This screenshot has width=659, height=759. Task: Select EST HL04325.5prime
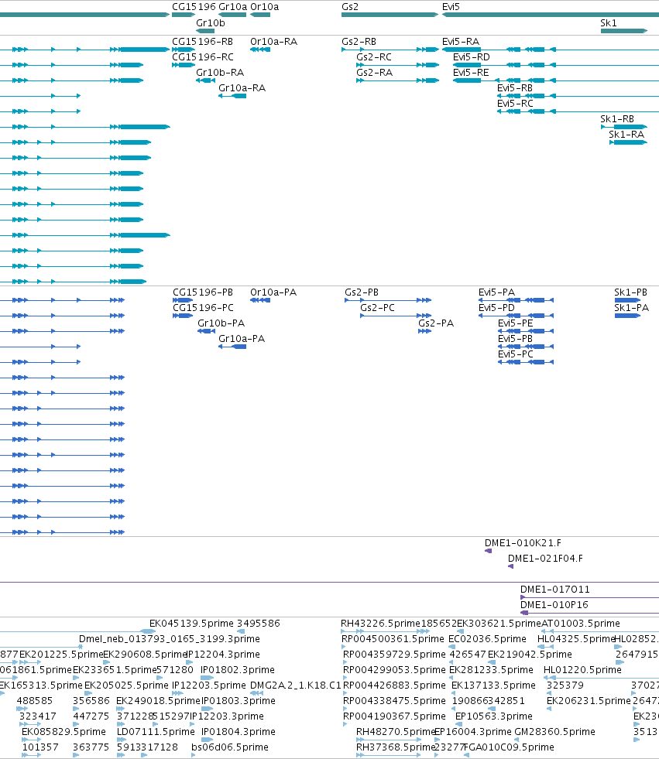pyautogui.click(x=575, y=639)
